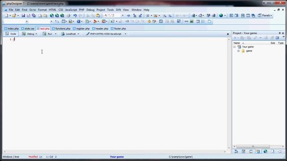Click the cascade windows icon
287x161 pixels.
tap(253, 16)
